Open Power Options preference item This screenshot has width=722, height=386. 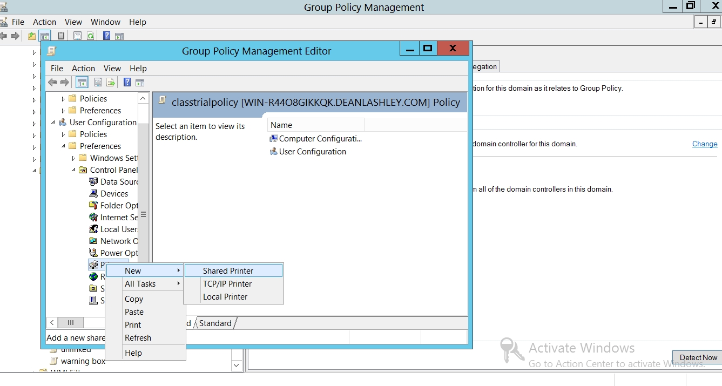pyautogui.click(x=119, y=253)
